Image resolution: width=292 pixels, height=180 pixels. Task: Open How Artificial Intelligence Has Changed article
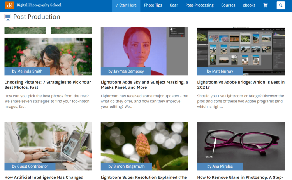pos(44,177)
